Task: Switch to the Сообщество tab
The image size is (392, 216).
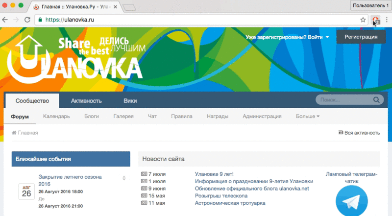Action: [32, 101]
